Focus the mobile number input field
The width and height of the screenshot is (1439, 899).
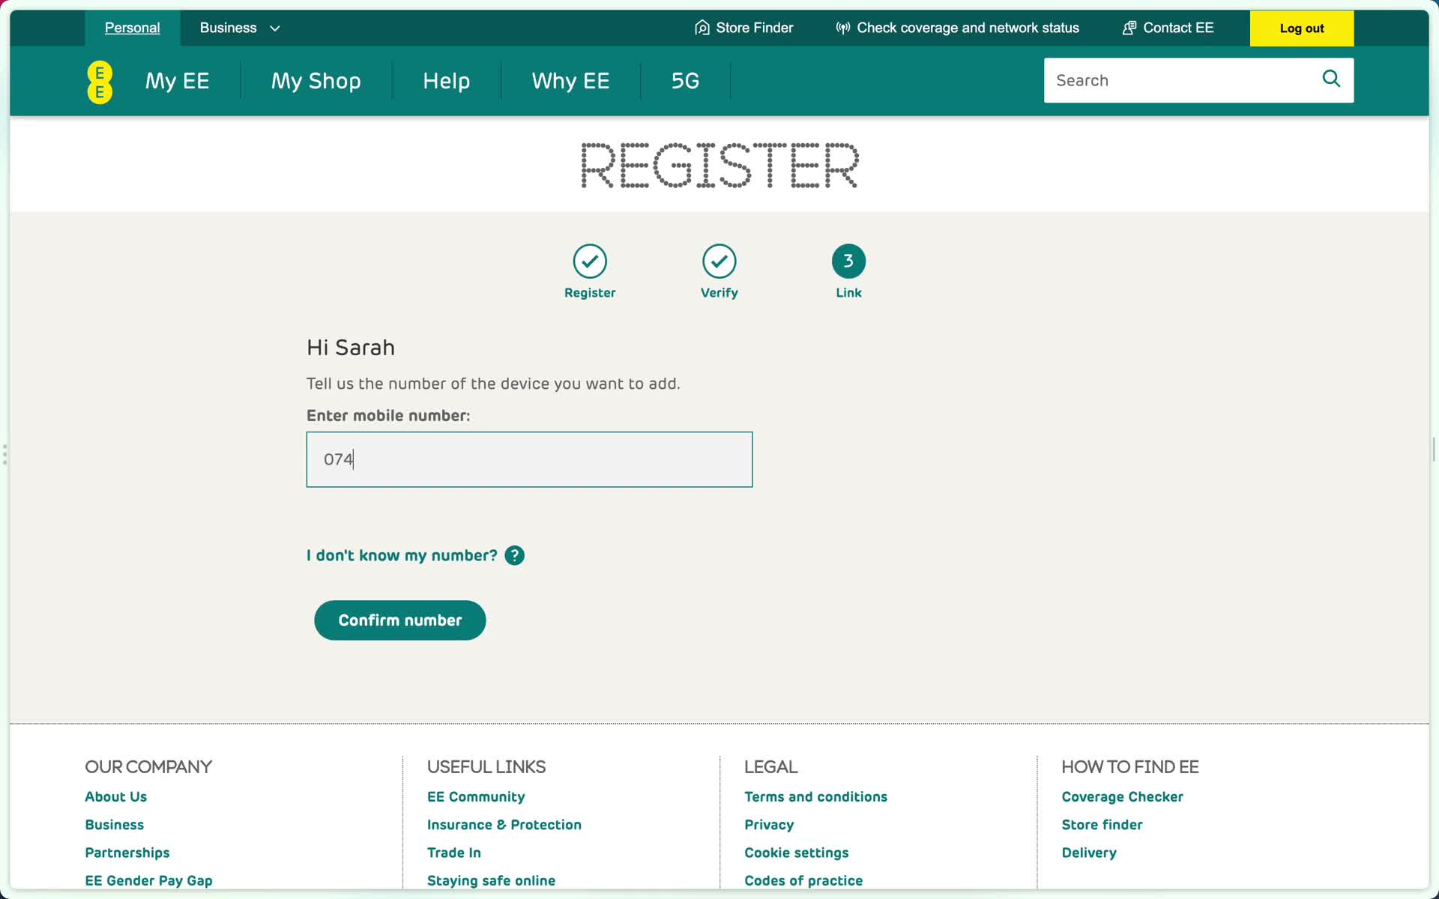(529, 459)
